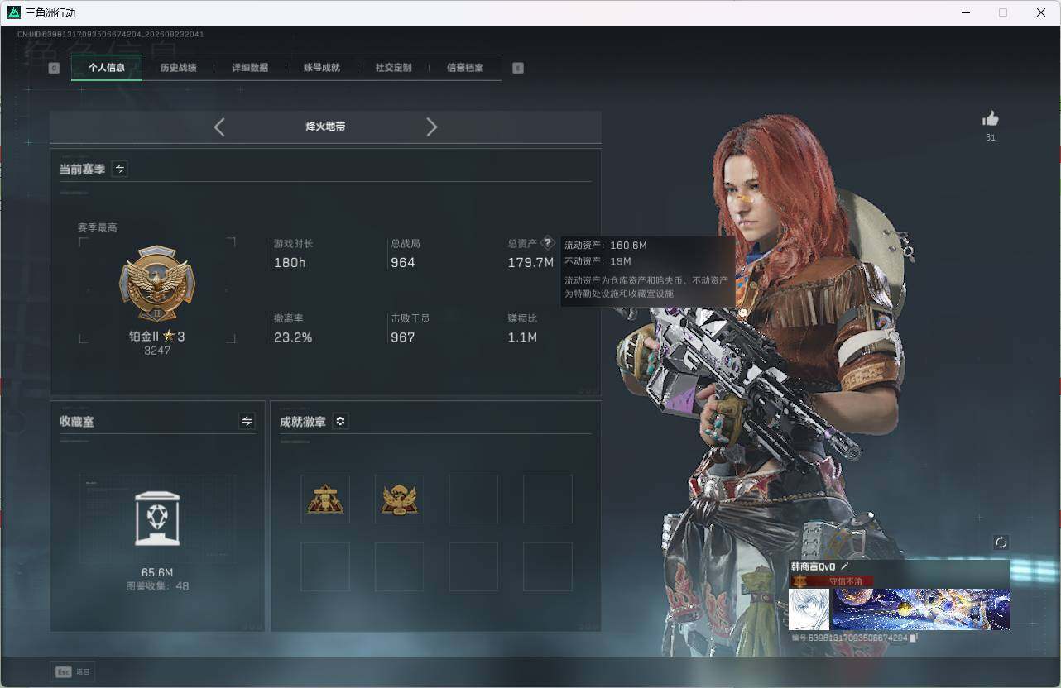This screenshot has height=688, width=1061.
Task: Click the 游戏时长 value 180h
Action: (290, 263)
